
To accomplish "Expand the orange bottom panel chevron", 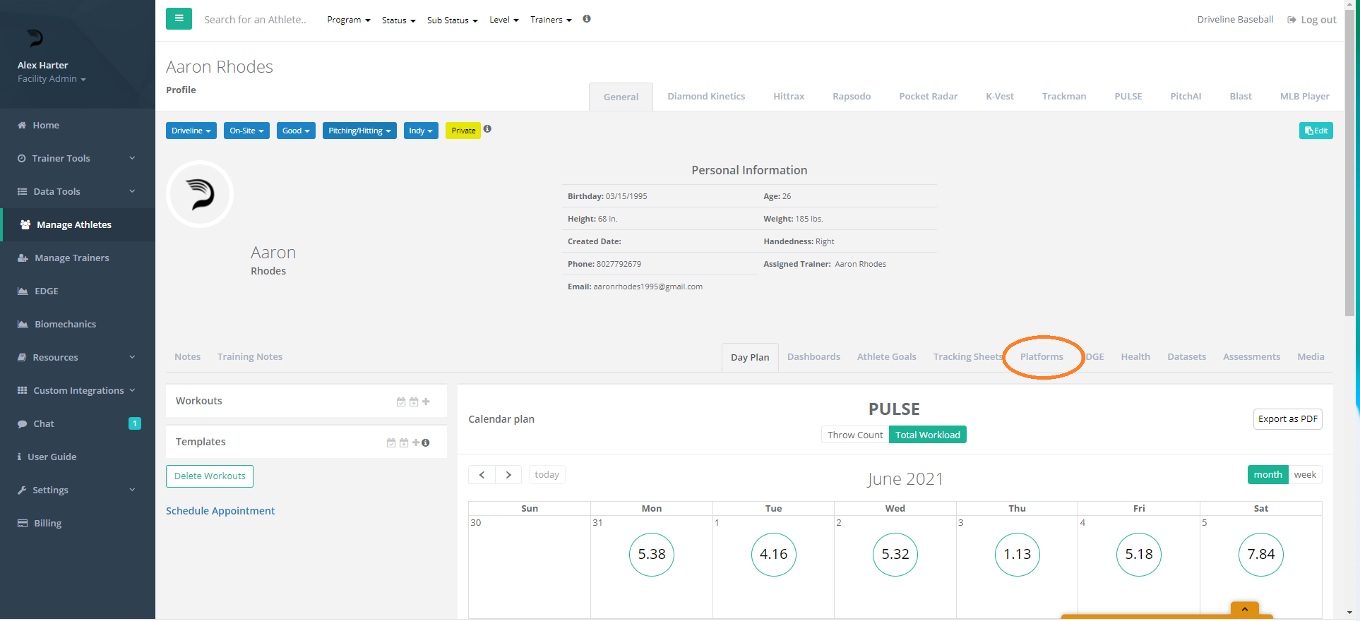I will point(1244,609).
